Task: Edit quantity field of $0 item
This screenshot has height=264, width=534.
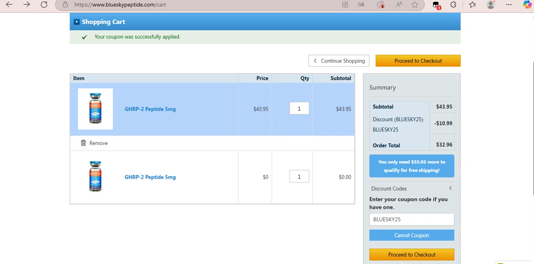Action: point(299,176)
